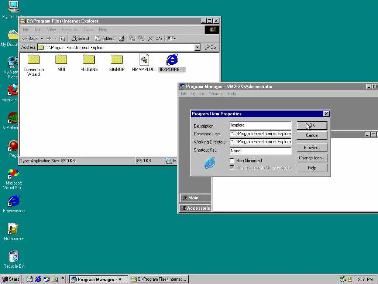Click Show Desktop in Quick Launch
This screenshot has height=284, width=378.
coord(30,280)
